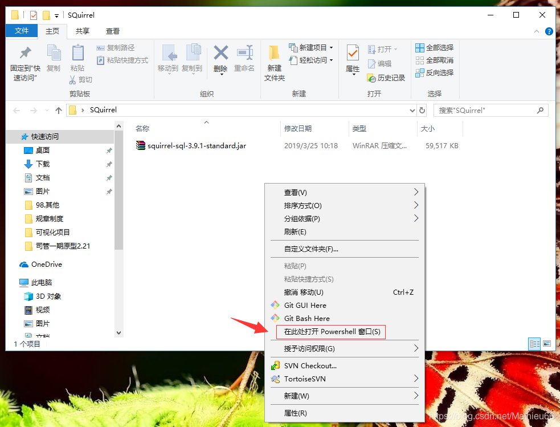Click Select all (全部选择)

(434, 47)
